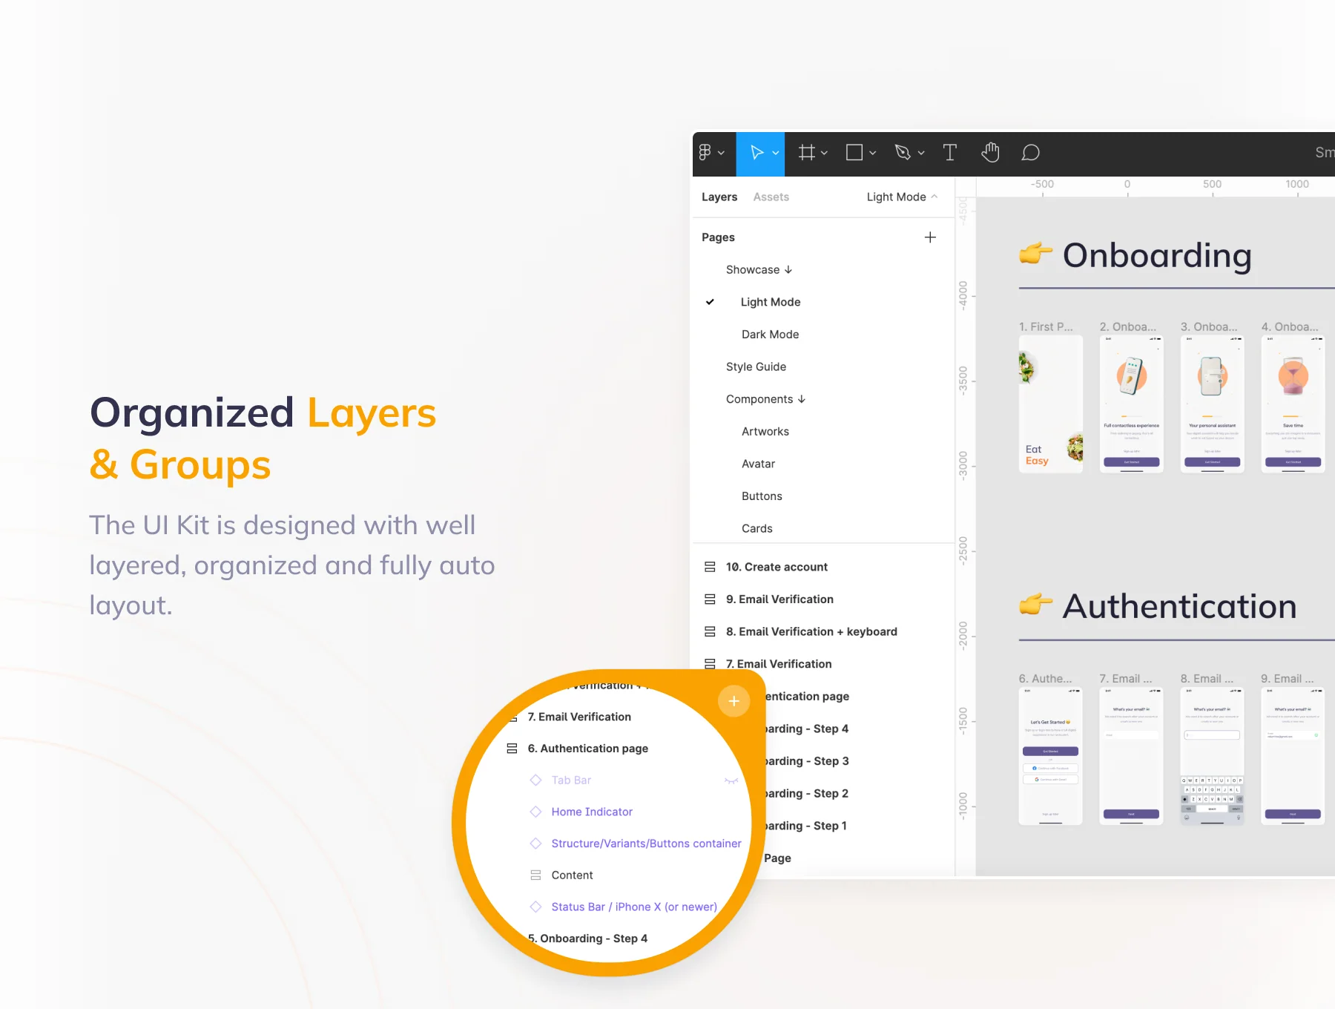This screenshot has width=1335, height=1009.
Task: Select the 10. Create account frame layer
Action: pos(777,567)
